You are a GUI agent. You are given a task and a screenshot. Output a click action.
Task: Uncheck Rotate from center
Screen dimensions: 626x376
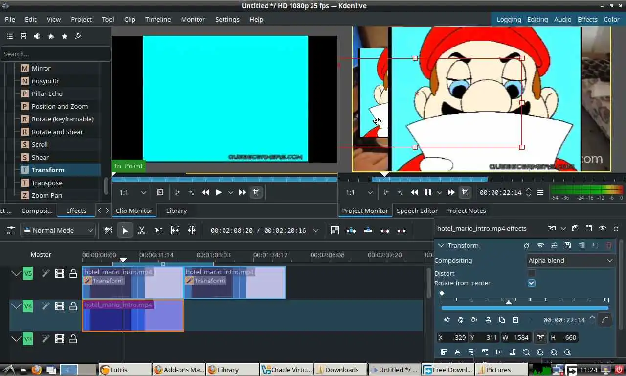532,283
